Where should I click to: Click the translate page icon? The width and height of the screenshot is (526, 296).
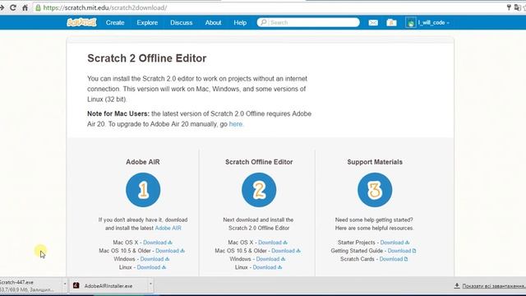pos(517,7)
